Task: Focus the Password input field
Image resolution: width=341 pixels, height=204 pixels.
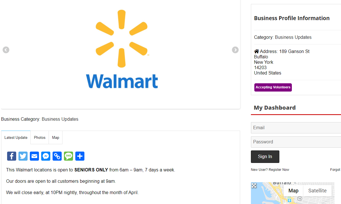Action: click(x=296, y=142)
